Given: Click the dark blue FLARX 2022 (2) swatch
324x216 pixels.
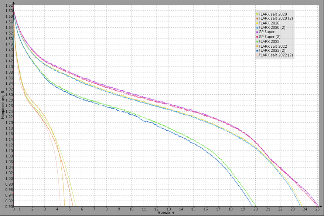Looking at the screenshot, I should point(258,51).
